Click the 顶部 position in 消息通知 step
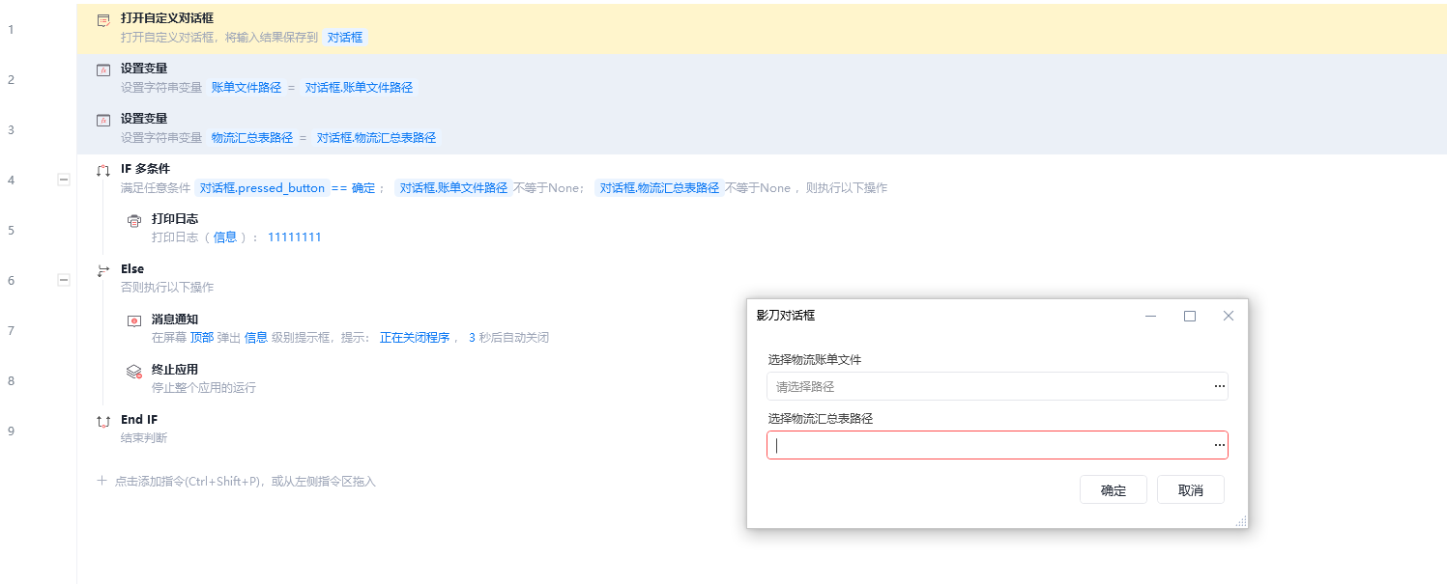This screenshot has width=1447, height=584. click(x=202, y=338)
